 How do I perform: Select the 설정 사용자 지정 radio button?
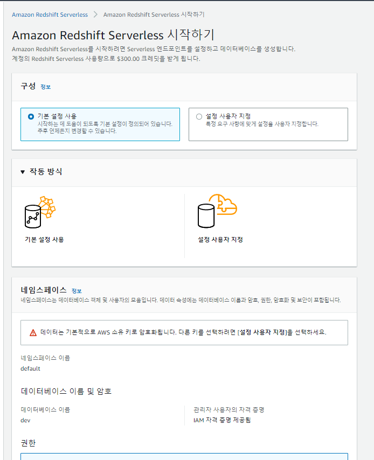[x=199, y=116]
